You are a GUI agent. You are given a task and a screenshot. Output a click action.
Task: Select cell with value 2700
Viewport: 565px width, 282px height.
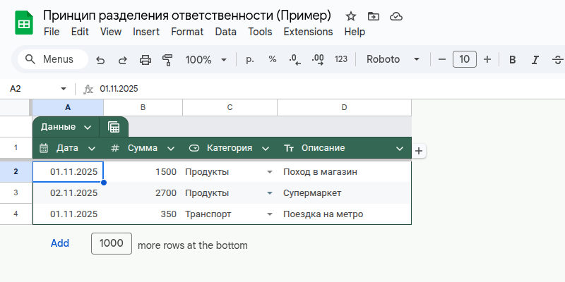[143, 193]
